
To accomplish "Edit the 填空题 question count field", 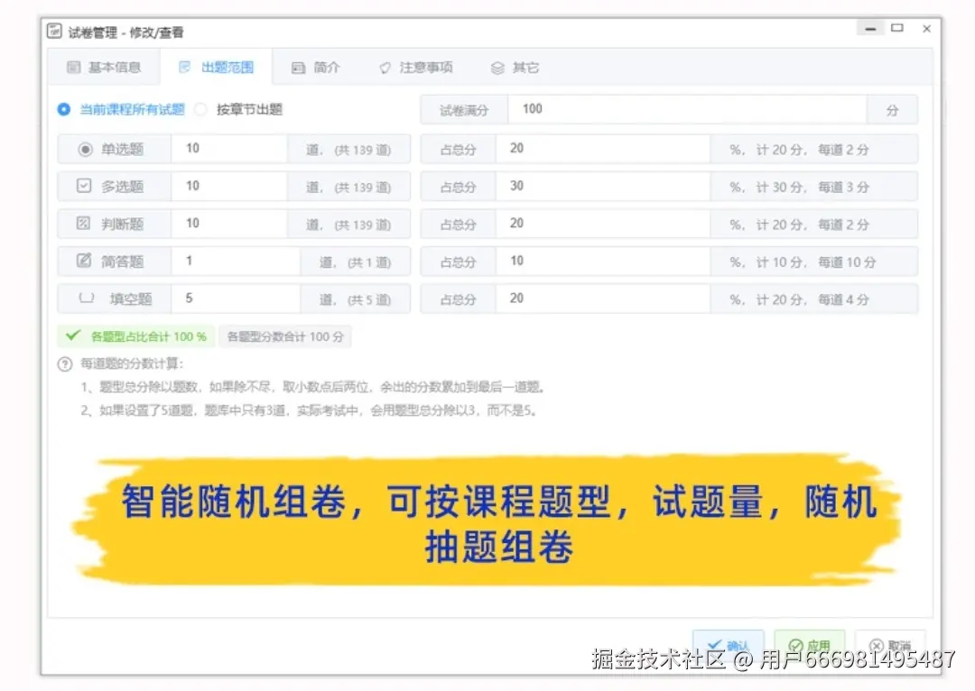I will coord(235,299).
